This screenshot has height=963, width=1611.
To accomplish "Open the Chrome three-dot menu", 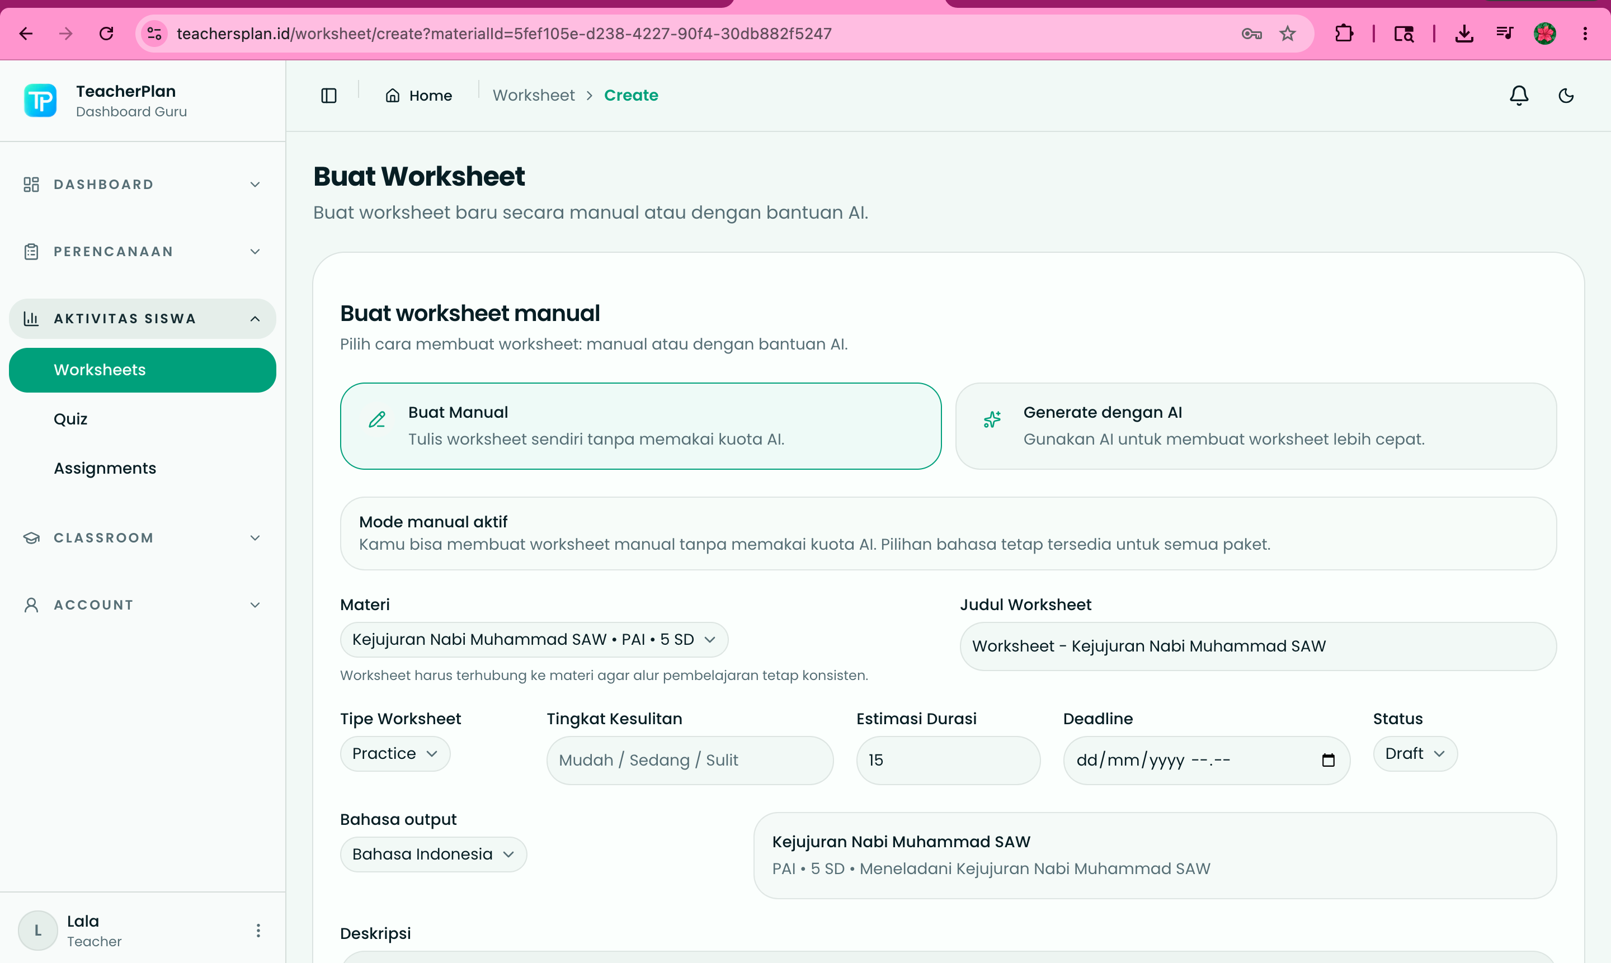I will [x=1585, y=34].
